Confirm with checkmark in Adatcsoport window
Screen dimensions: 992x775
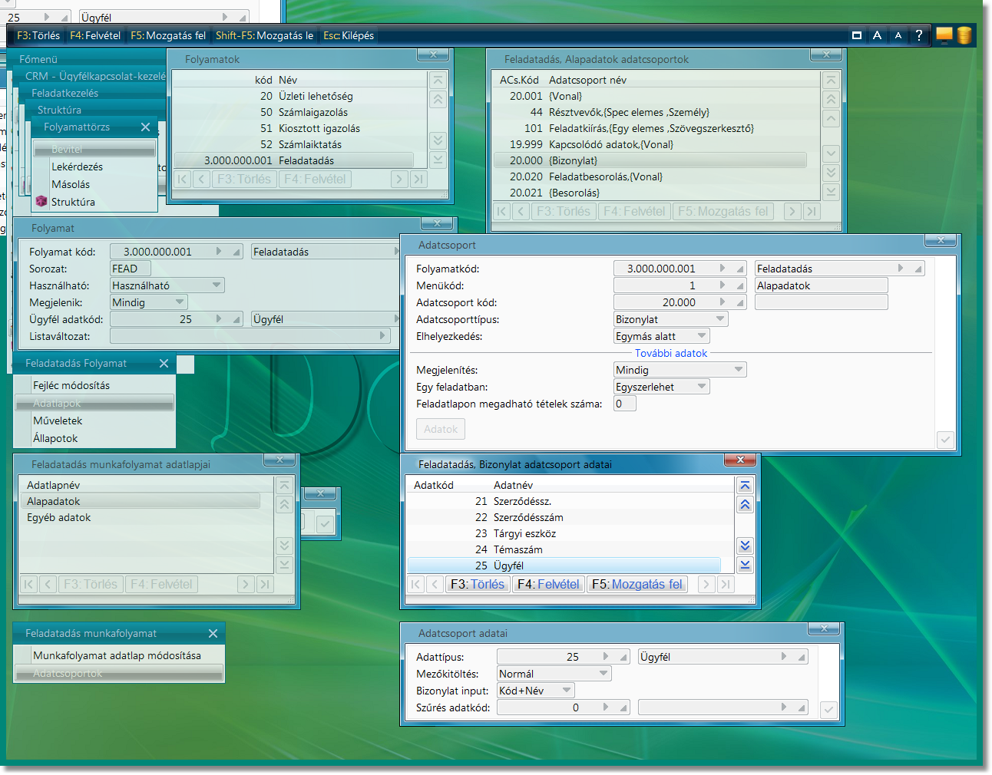(945, 440)
